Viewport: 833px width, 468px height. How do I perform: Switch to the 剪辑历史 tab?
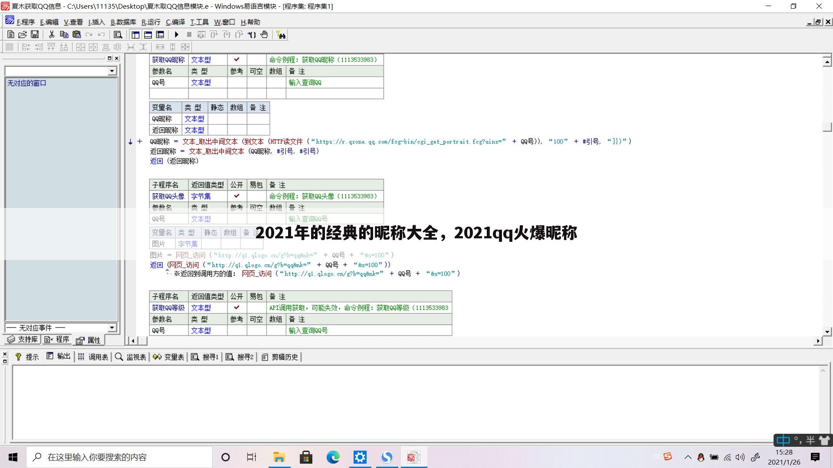point(280,357)
